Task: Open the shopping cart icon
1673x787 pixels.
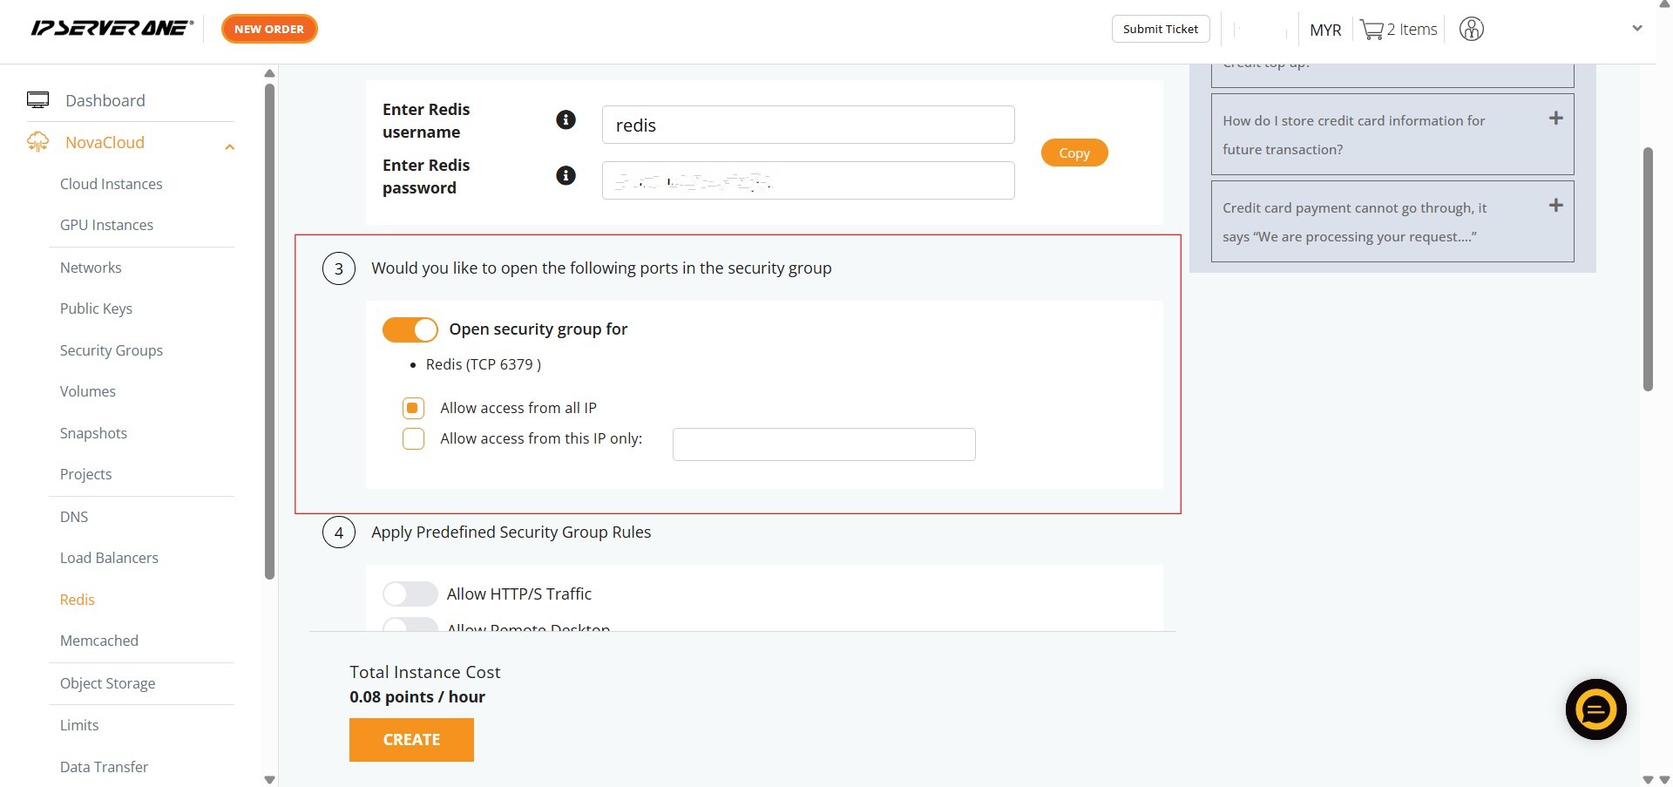Action: pyautogui.click(x=1372, y=30)
